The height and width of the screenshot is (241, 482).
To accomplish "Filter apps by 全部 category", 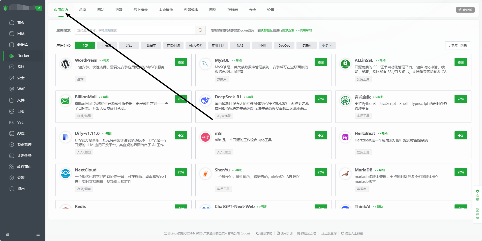I will [85, 45].
